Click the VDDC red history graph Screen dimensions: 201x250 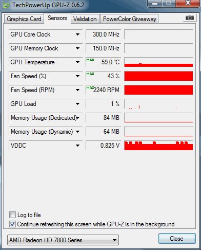point(158,146)
